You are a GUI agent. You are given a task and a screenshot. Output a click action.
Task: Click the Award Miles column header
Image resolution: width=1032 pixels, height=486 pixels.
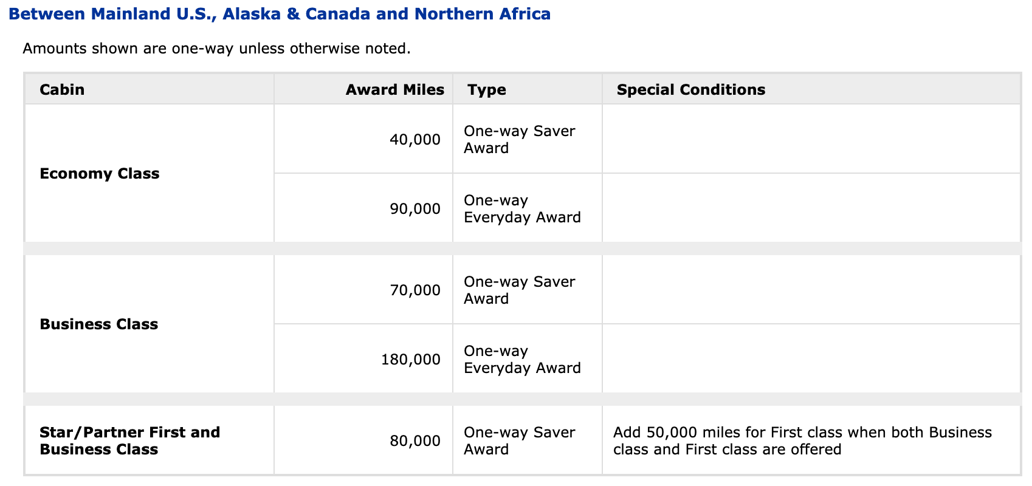[x=394, y=90]
